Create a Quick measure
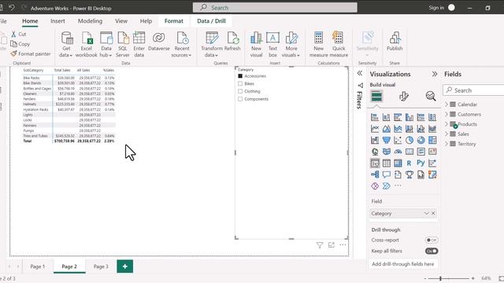The height and width of the screenshot is (283, 504). [339, 45]
